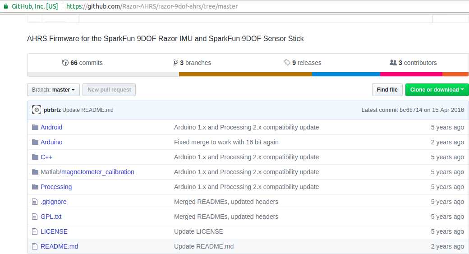Click the New pull request button

click(109, 90)
